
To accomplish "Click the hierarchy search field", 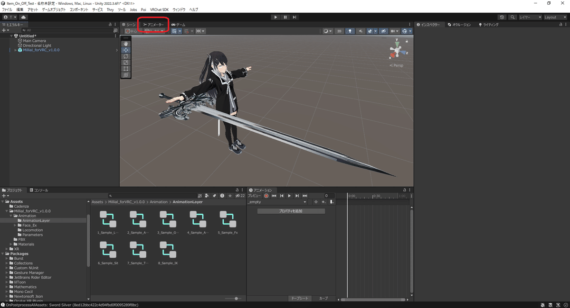I will (x=66, y=30).
